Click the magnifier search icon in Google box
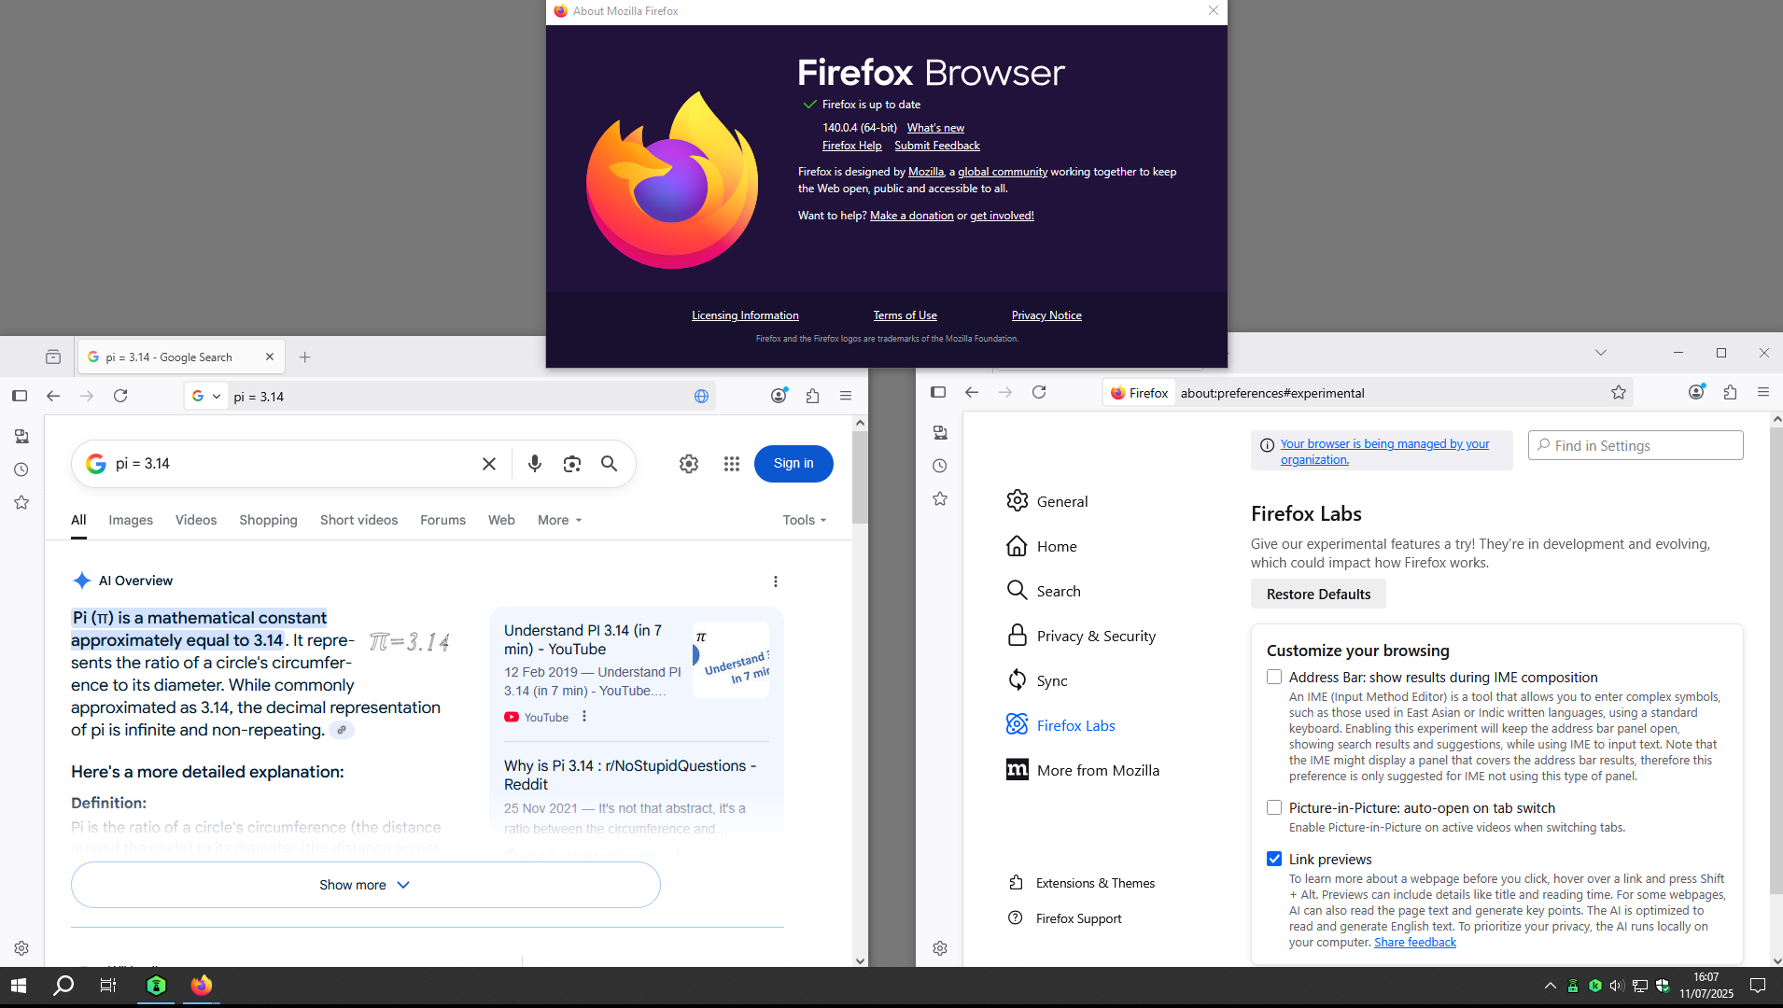 click(x=610, y=464)
